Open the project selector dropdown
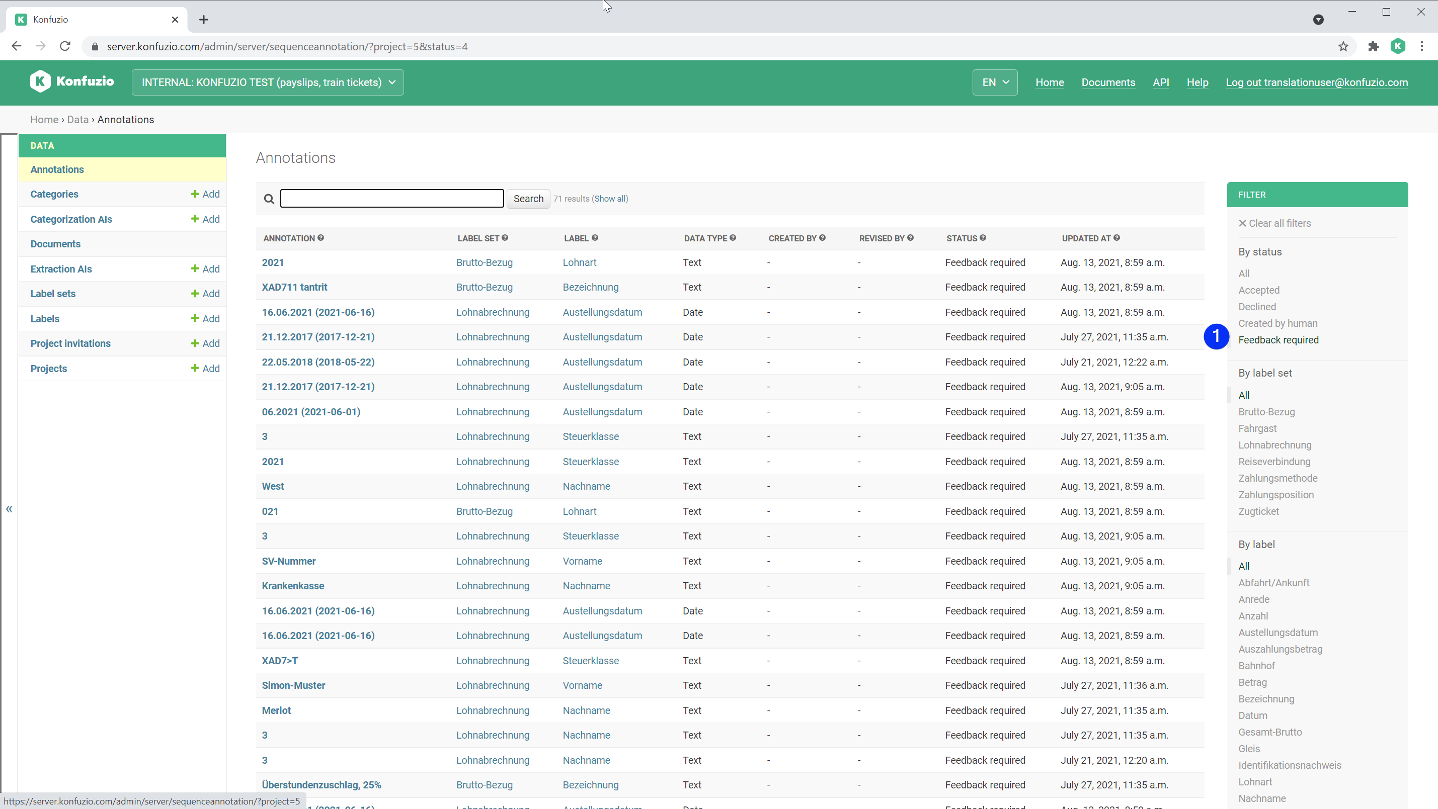This screenshot has height=809, width=1438. point(268,82)
